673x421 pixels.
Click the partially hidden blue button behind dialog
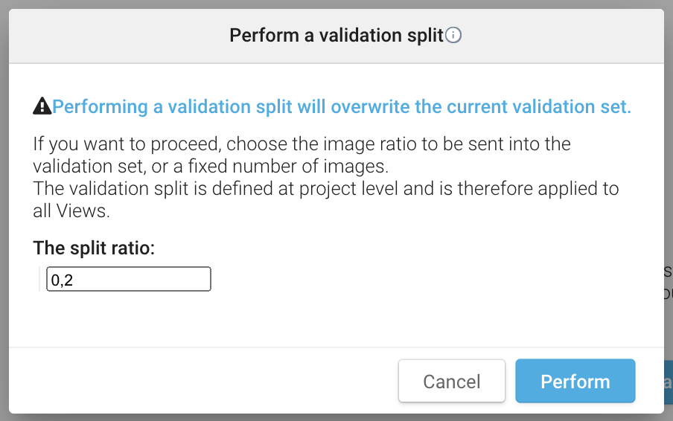pyautogui.click(x=666, y=382)
